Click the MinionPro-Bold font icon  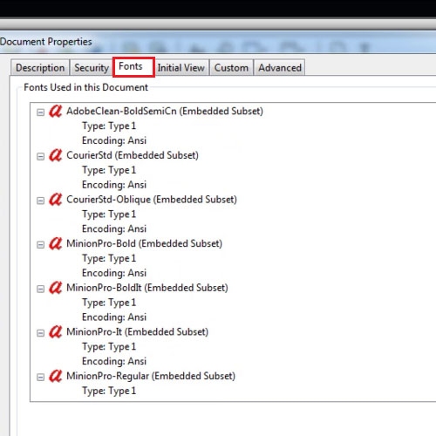pyautogui.click(x=55, y=243)
